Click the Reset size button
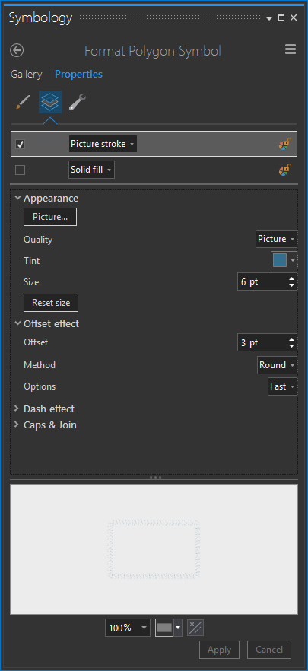 click(x=51, y=303)
